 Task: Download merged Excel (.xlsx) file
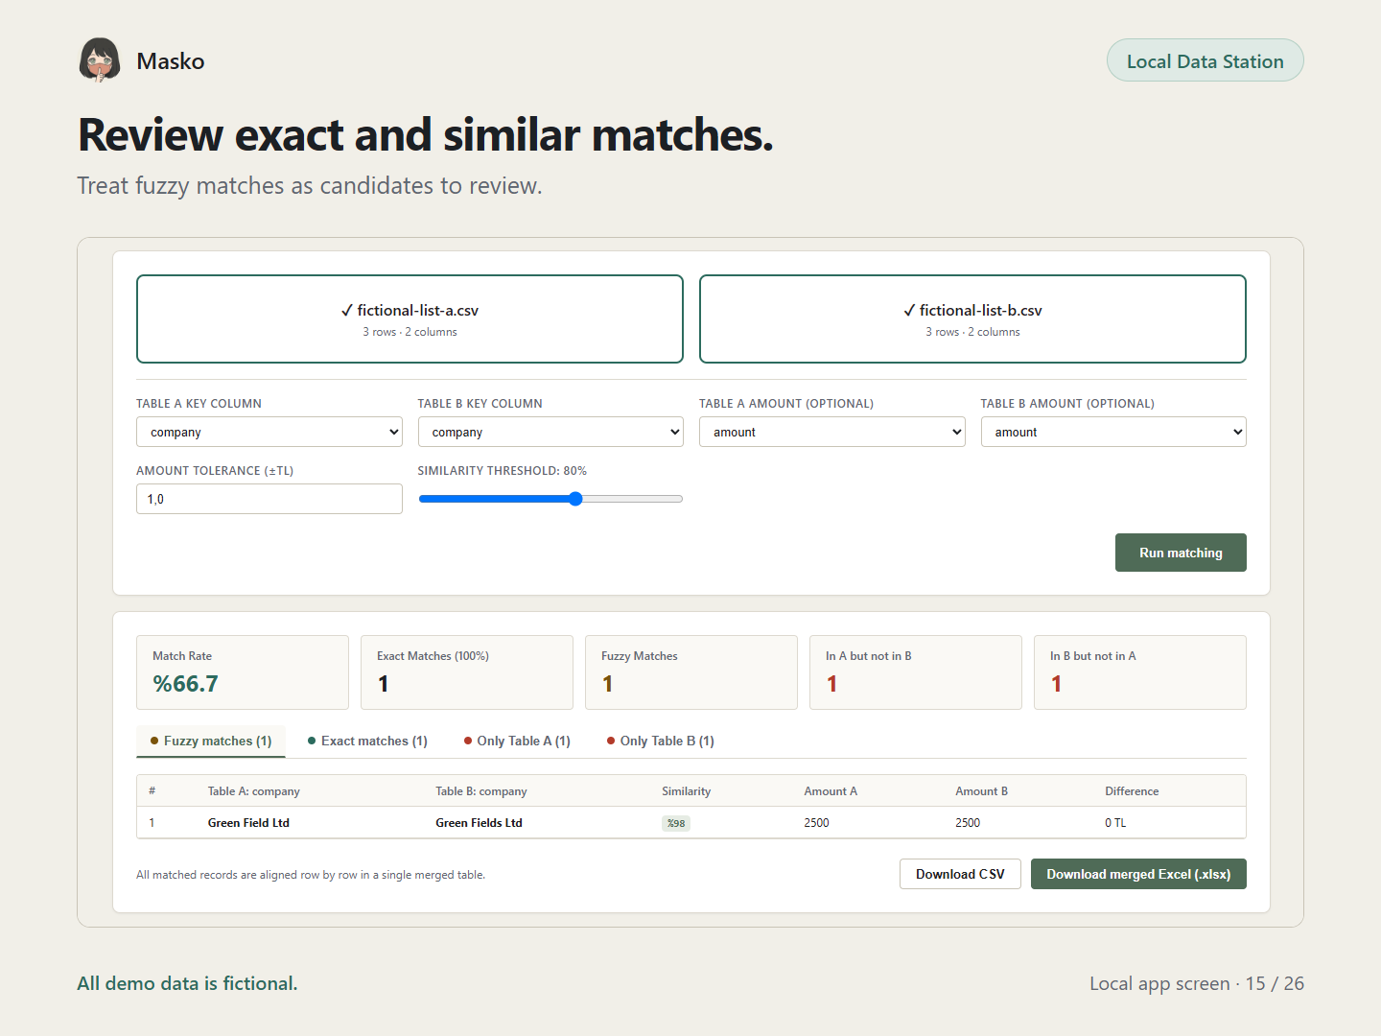[x=1138, y=874]
